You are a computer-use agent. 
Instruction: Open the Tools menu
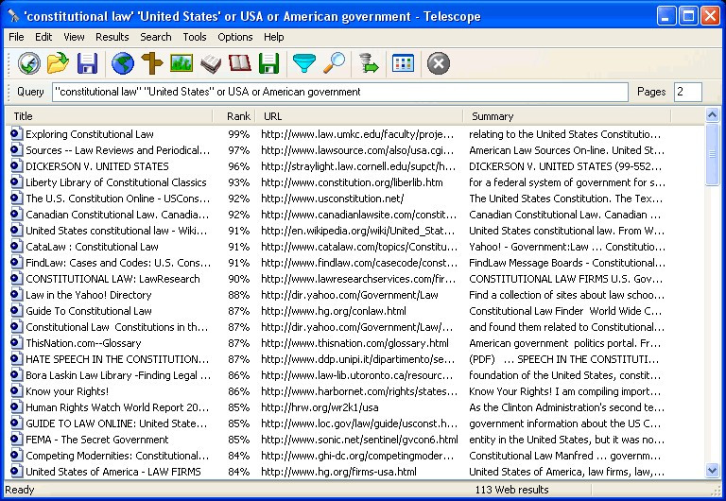(x=195, y=37)
